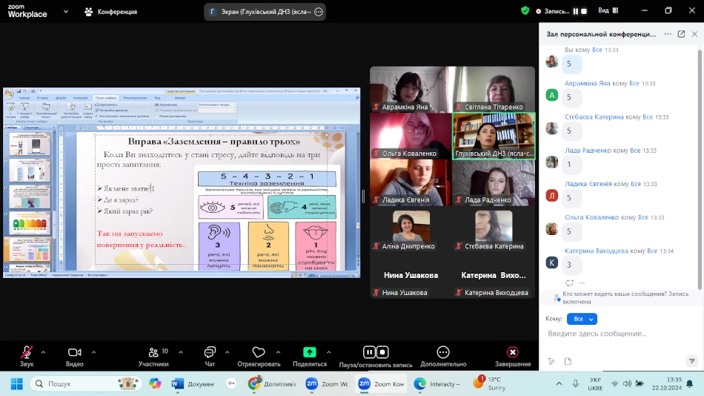The height and width of the screenshot is (396, 704).
Task: Reply to Катерина Виходцева's message icon
Action: pyautogui.click(x=569, y=283)
